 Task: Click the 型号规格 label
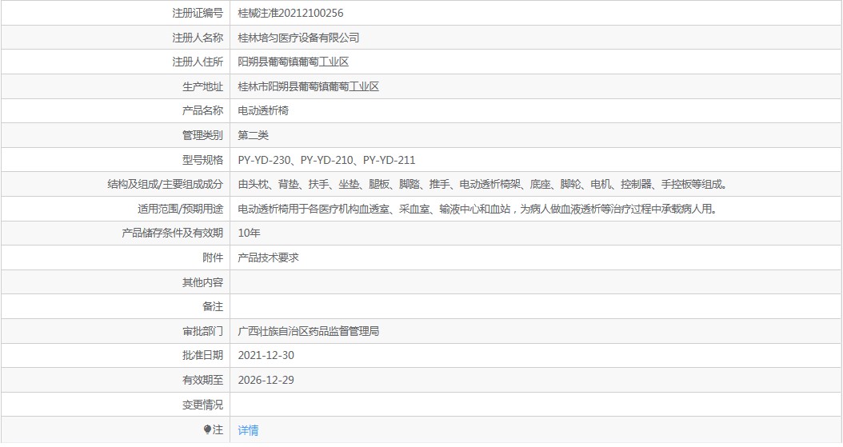[x=202, y=160]
